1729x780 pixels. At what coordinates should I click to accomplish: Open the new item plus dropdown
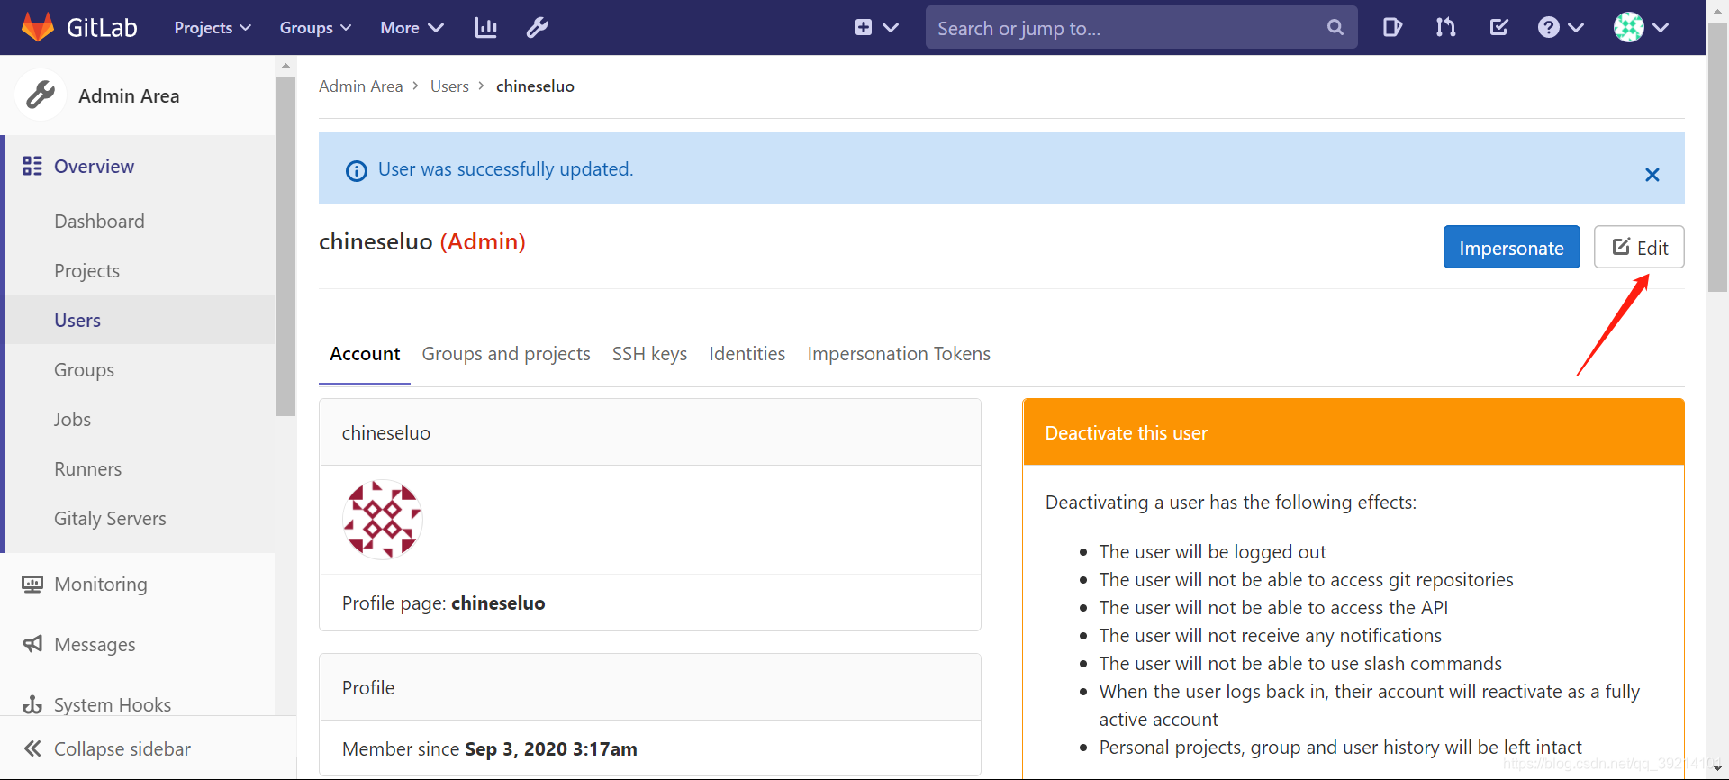(x=876, y=28)
